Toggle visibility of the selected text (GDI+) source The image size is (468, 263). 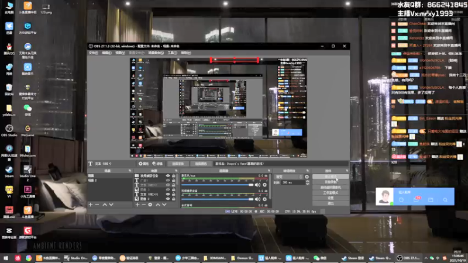[168, 185]
